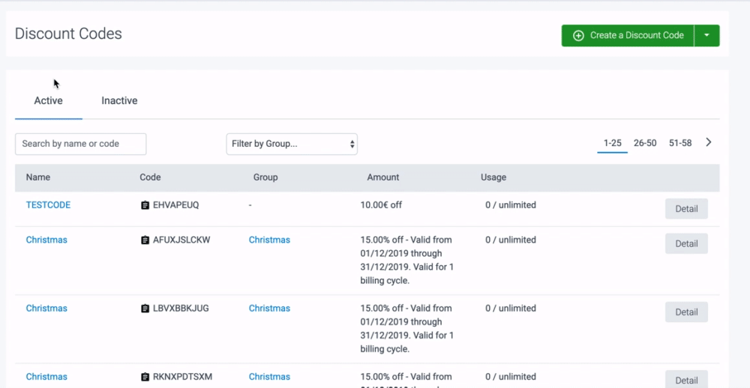This screenshot has width=750, height=388.
Task: Select the Active tab
Action: click(49, 100)
